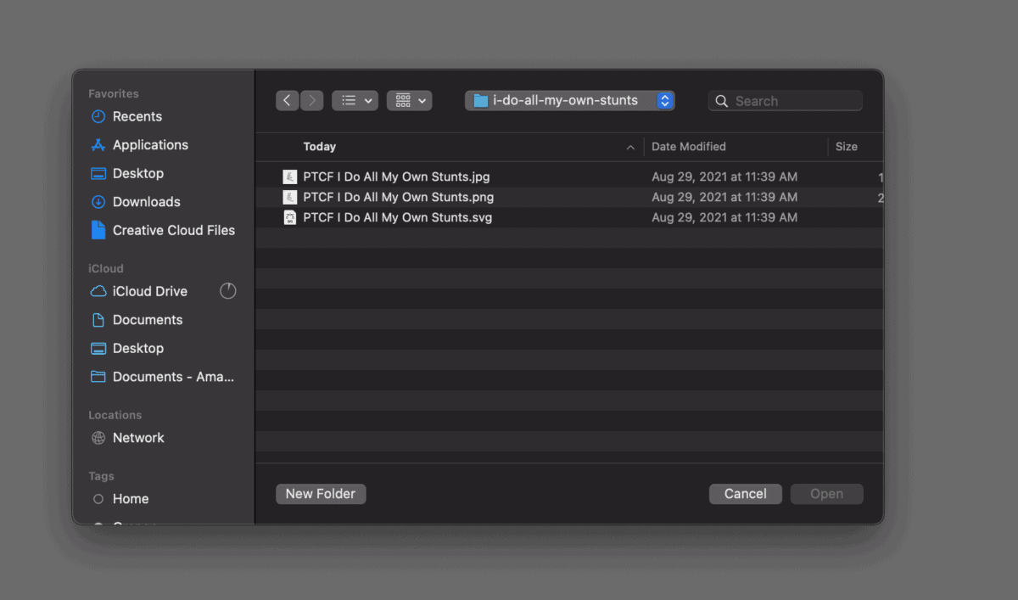1018x600 pixels.
Task: Sort files by Date Modified column
Action: click(688, 147)
